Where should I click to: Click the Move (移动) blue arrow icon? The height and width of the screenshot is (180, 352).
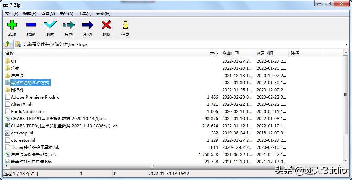click(x=88, y=25)
